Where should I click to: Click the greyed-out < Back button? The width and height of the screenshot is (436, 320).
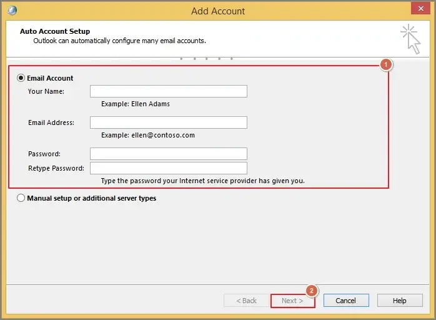point(246,301)
